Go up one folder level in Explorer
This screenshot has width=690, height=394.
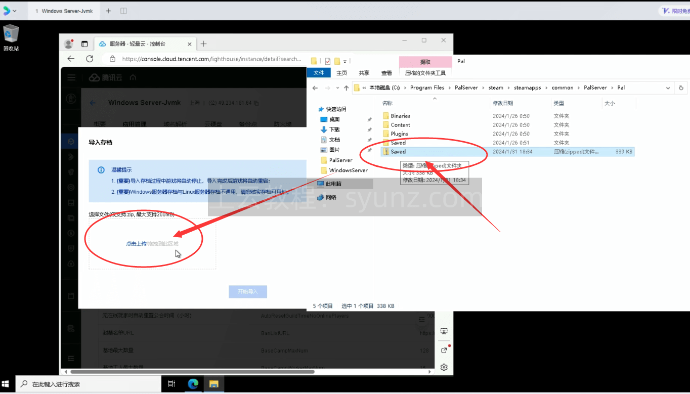click(346, 87)
